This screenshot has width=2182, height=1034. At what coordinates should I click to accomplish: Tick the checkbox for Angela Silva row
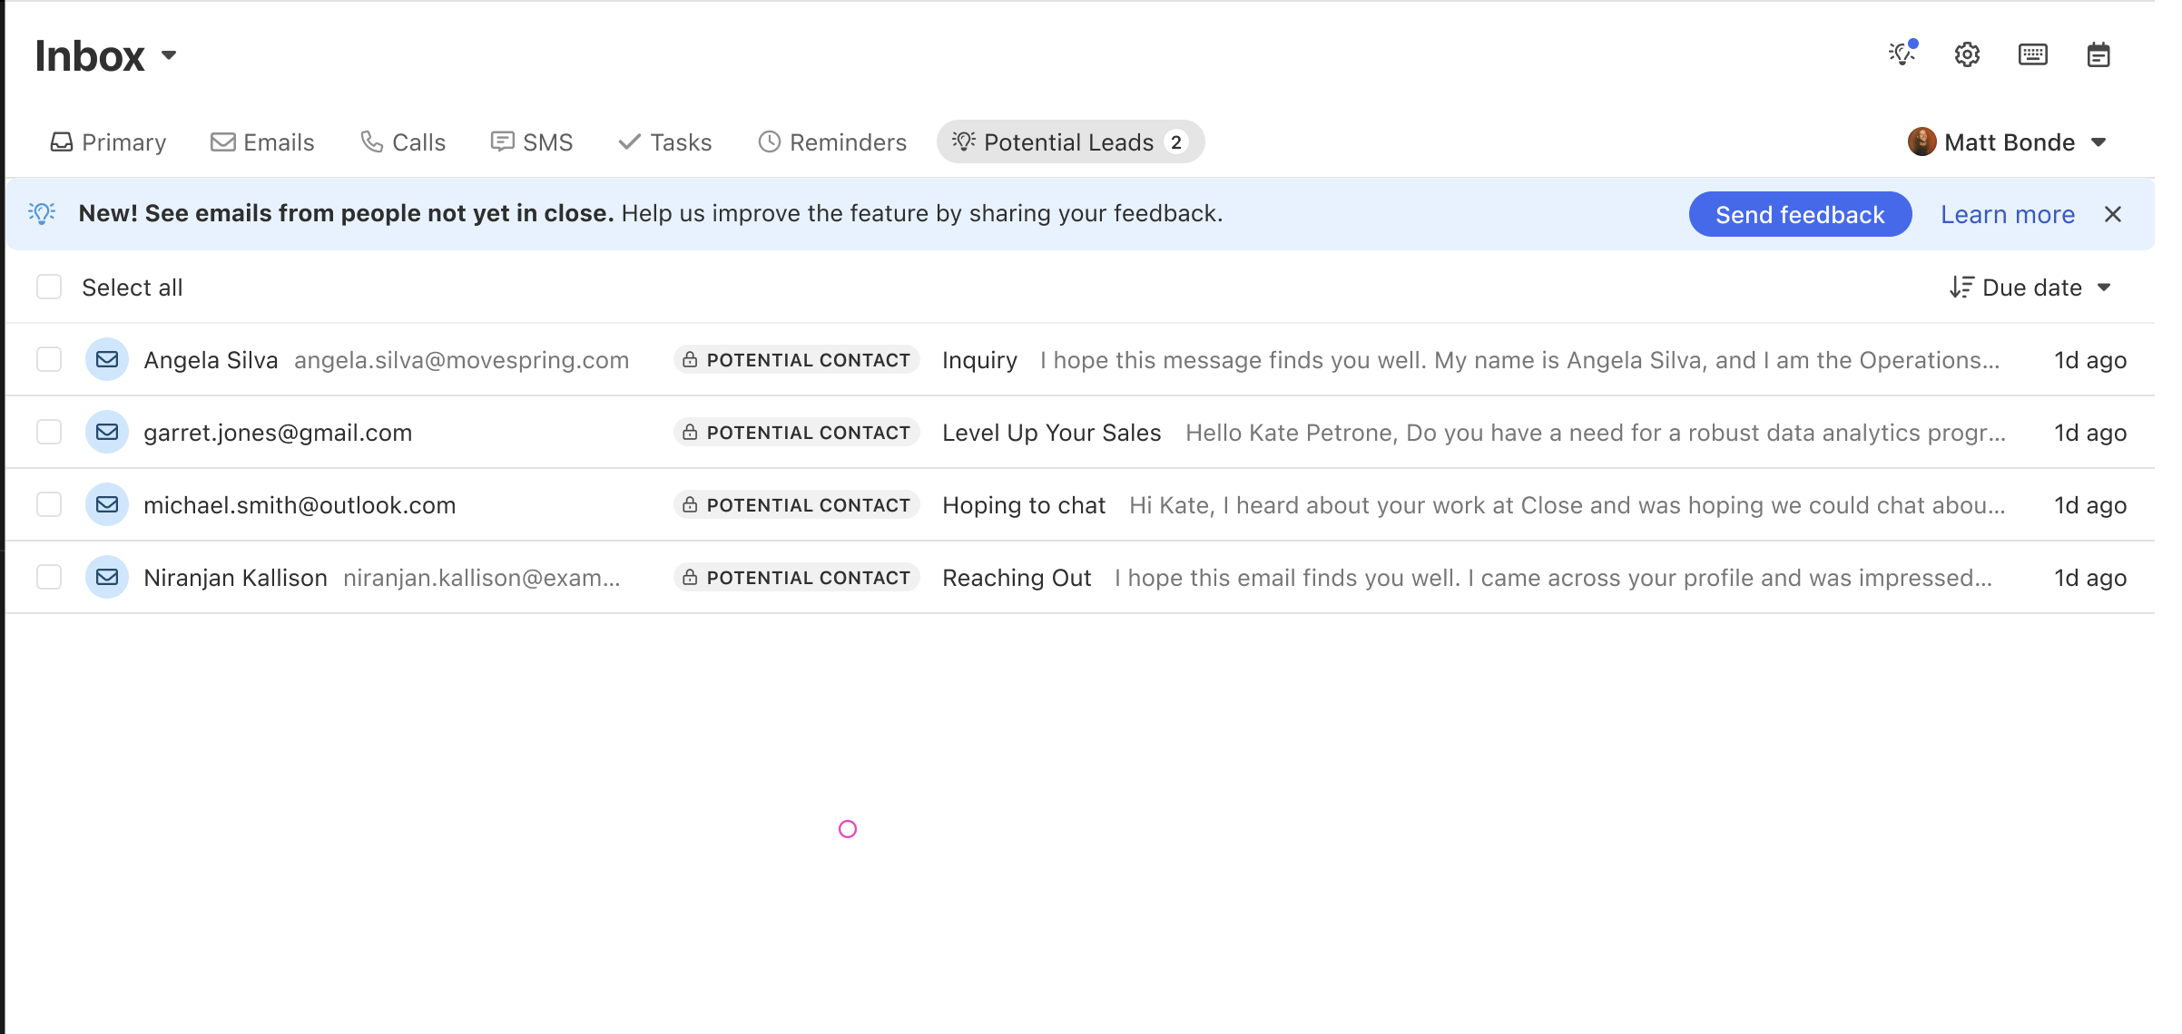(49, 359)
